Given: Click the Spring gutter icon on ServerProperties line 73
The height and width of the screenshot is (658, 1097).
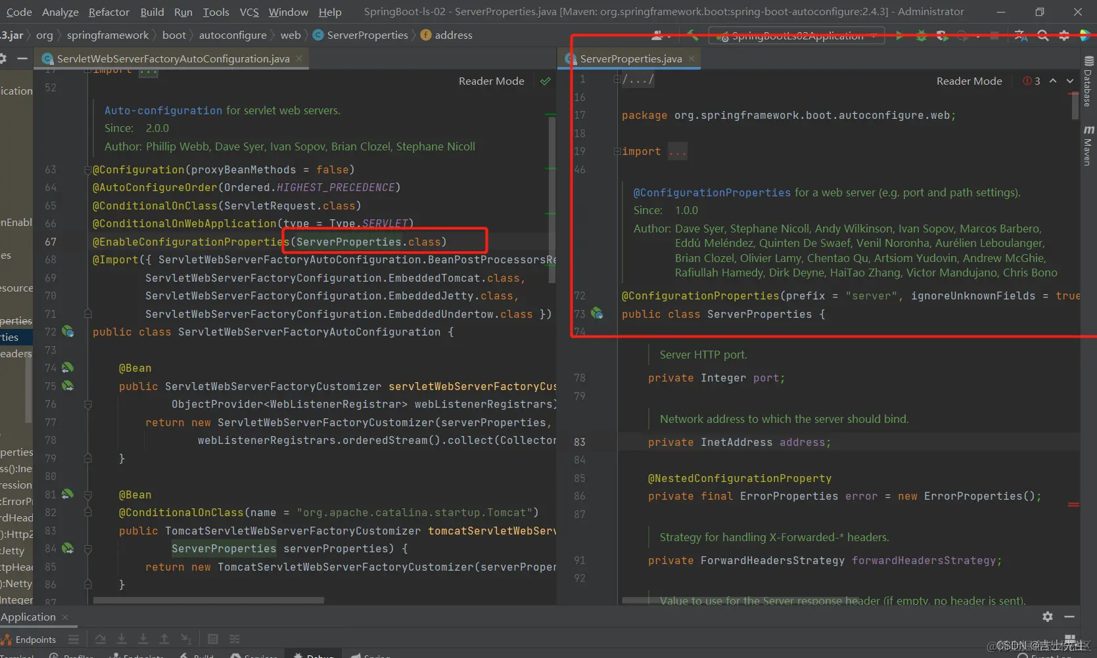Looking at the screenshot, I should pyautogui.click(x=597, y=313).
